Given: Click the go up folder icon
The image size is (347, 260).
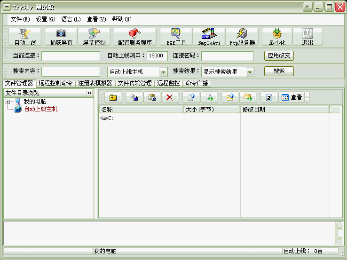Looking at the screenshot, I should pos(113,97).
